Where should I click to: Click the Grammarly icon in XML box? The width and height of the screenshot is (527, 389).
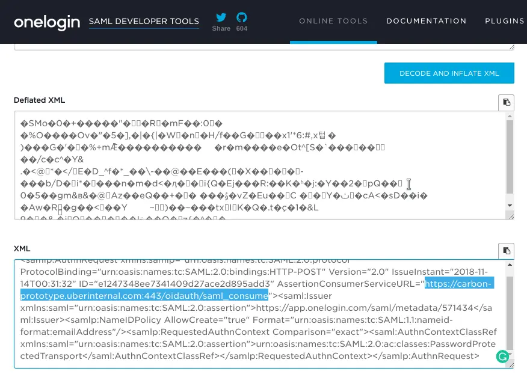[x=502, y=357]
